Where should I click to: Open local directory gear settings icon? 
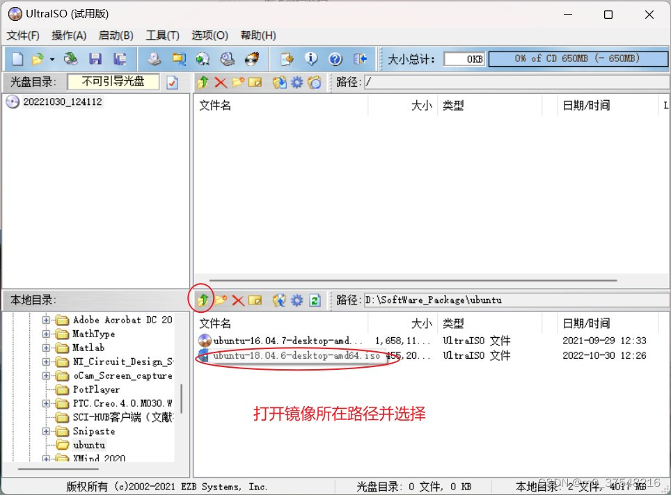(x=297, y=300)
